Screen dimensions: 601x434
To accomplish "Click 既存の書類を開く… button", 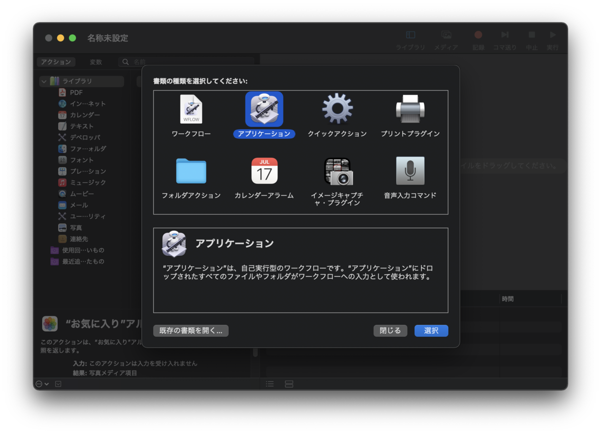I will pos(191,330).
